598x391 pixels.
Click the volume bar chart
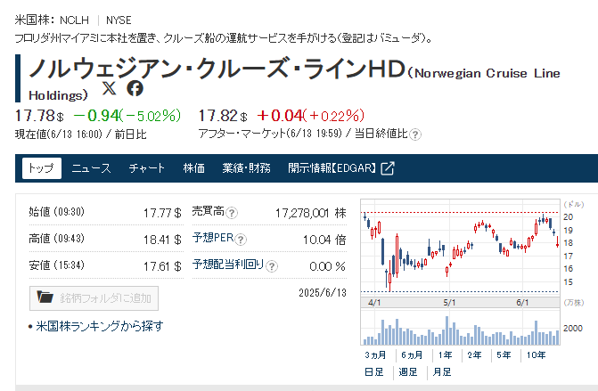click(x=461, y=328)
